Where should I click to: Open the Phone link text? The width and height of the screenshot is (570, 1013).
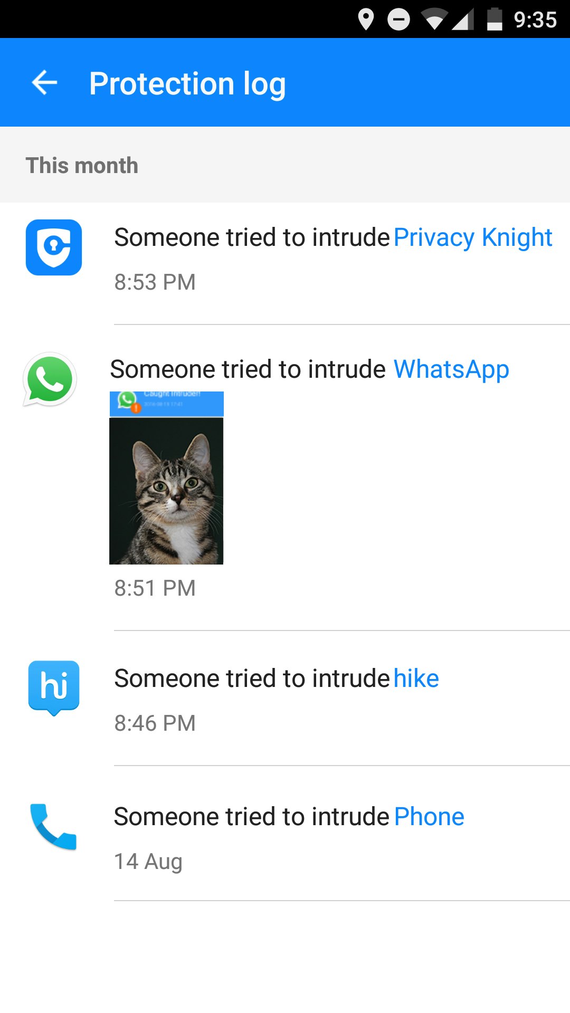click(429, 816)
